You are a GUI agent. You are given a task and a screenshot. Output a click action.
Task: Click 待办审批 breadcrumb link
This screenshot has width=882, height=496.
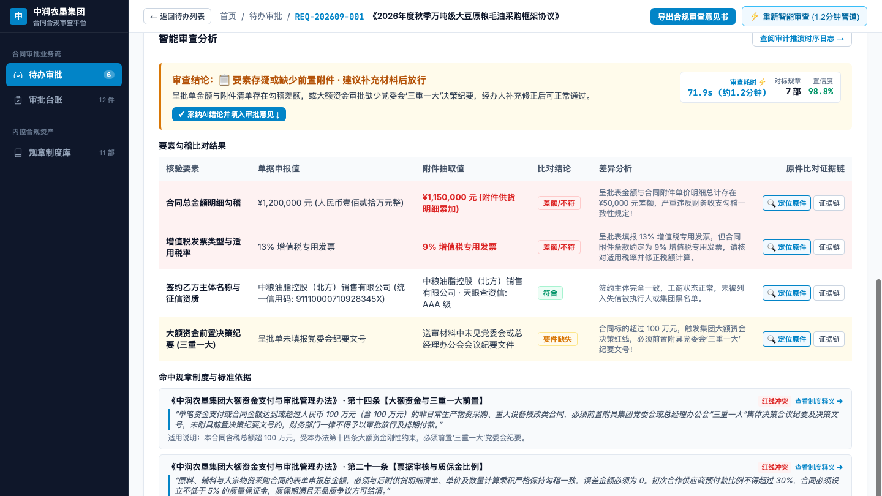pos(266,16)
